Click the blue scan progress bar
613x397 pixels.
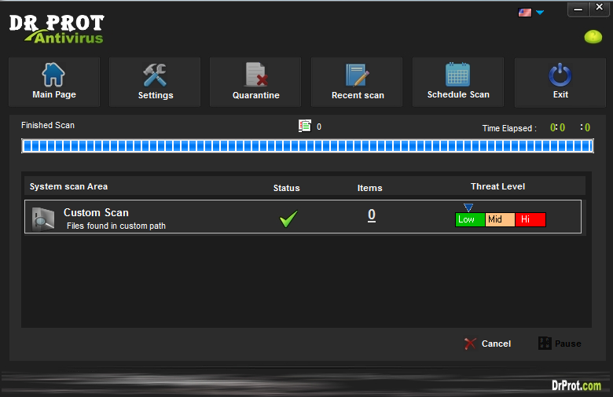[307, 146]
